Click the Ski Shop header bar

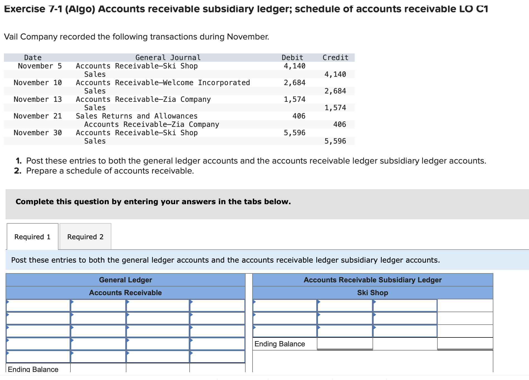coord(373,293)
